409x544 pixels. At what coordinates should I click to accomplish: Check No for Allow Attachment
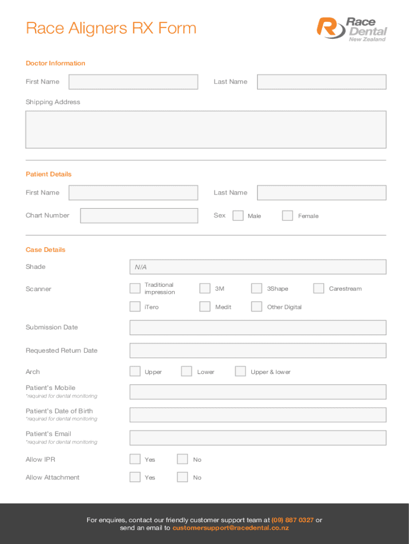pyautogui.click(x=183, y=477)
